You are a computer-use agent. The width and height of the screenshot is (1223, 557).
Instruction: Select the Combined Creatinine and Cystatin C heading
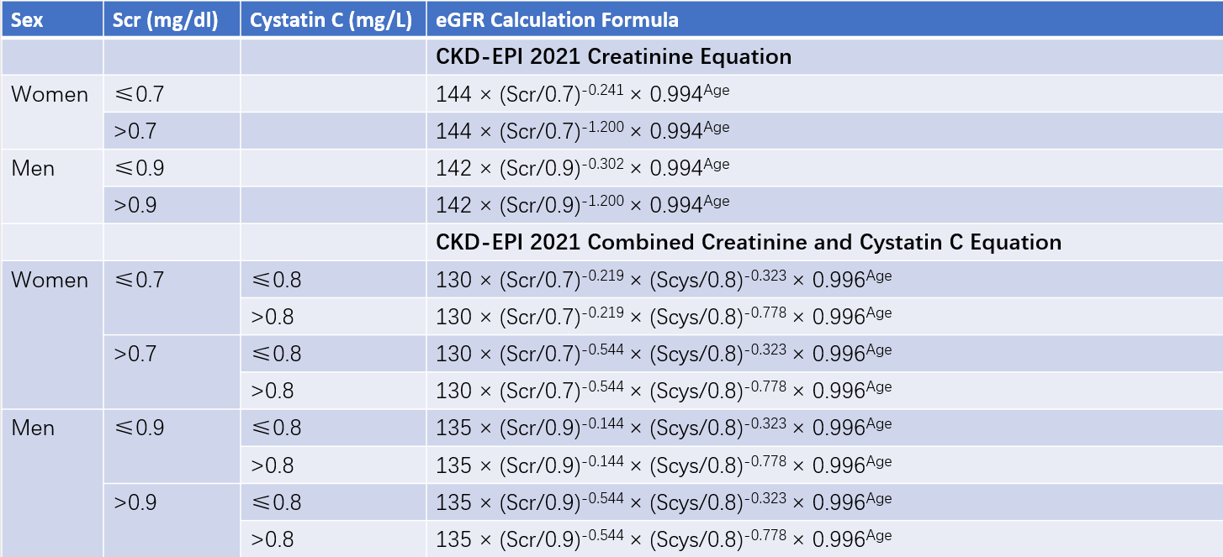click(748, 243)
